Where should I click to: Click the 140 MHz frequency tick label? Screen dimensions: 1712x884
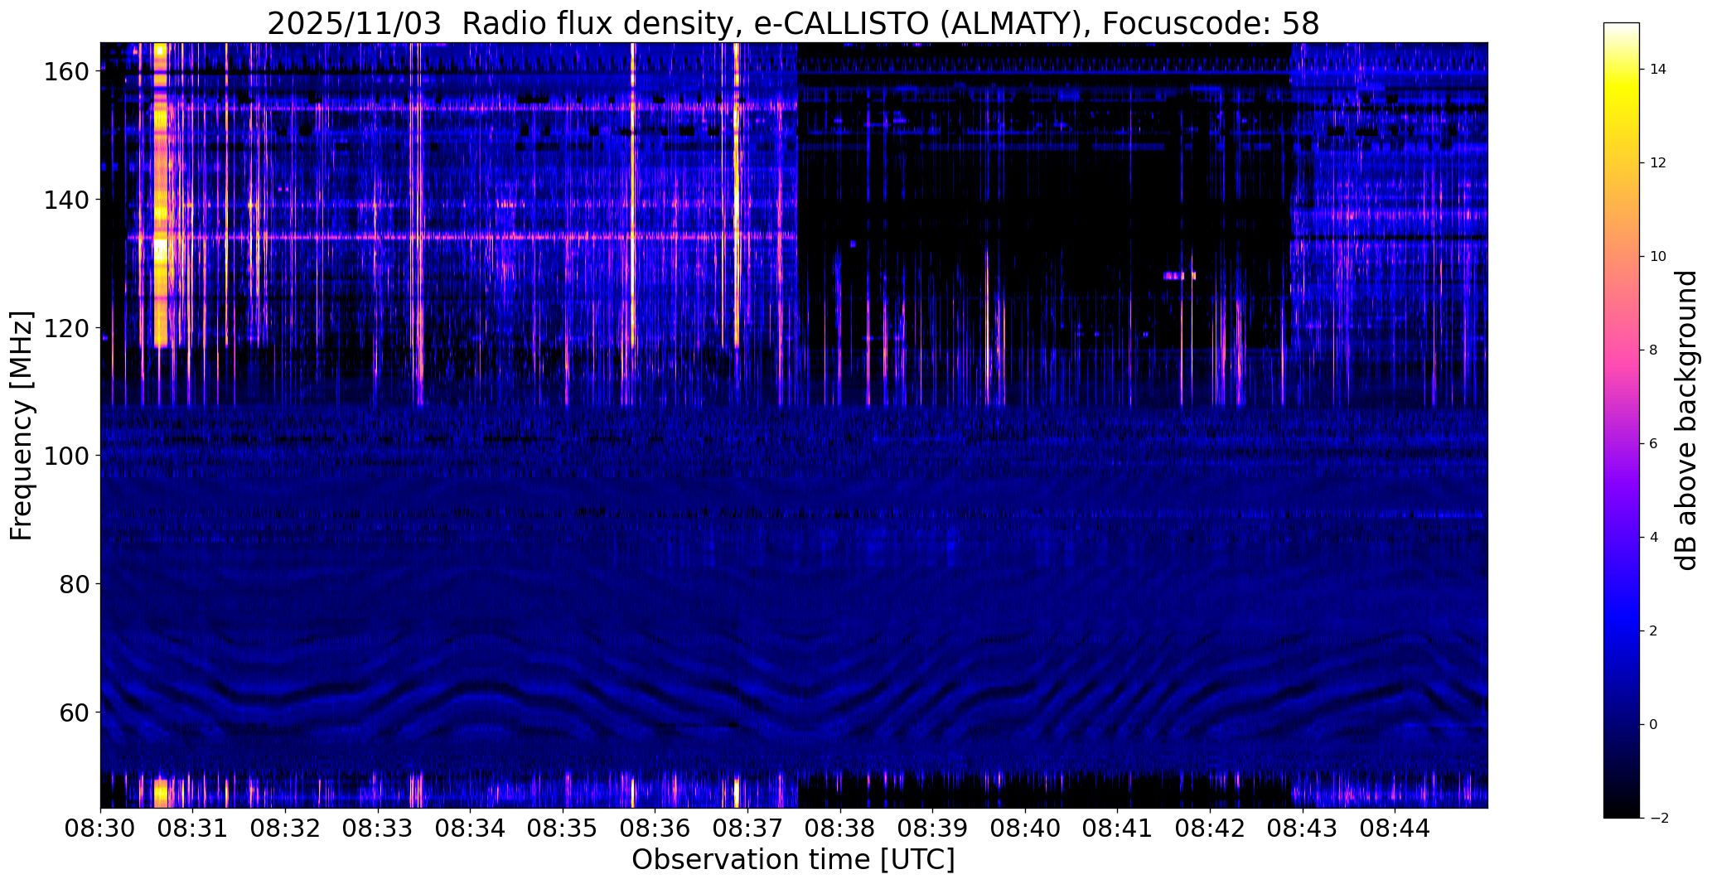coord(66,200)
